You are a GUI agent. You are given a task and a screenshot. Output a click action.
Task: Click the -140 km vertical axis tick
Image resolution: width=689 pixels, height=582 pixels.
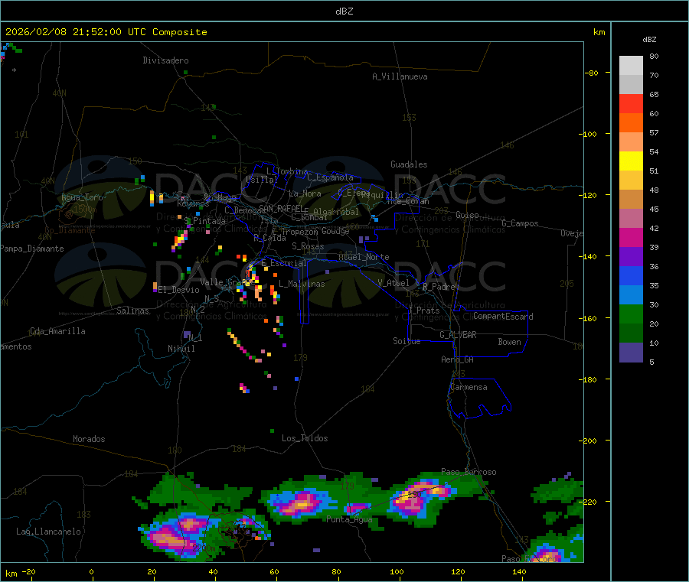588,256
